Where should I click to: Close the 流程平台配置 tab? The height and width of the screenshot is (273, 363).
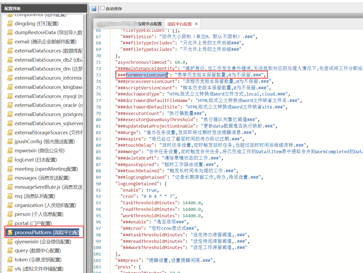pyautogui.click(x=196, y=24)
